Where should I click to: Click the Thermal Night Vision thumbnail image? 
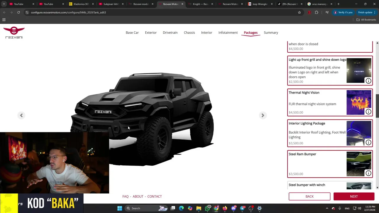(359, 102)
